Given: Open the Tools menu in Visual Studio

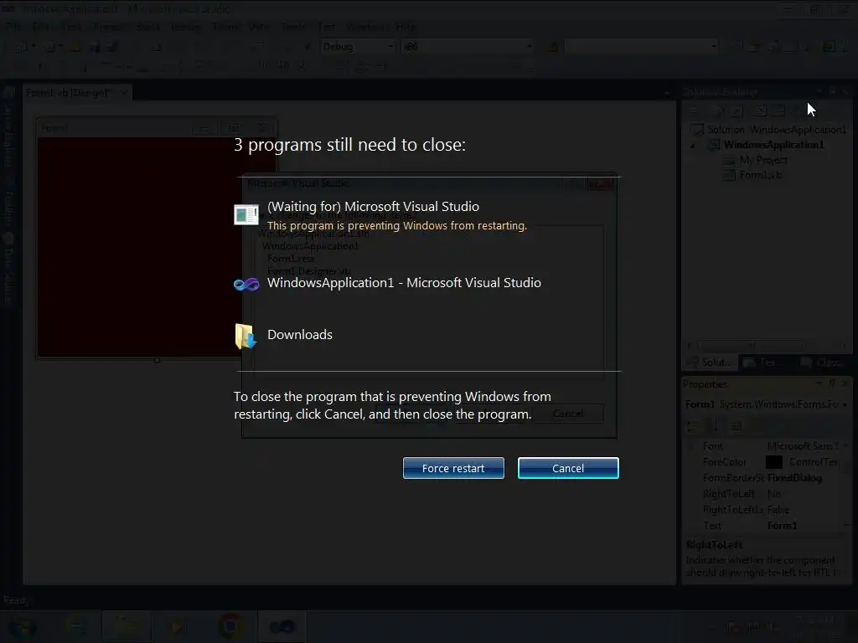Looking at the screenshot, I should point(293,27).
